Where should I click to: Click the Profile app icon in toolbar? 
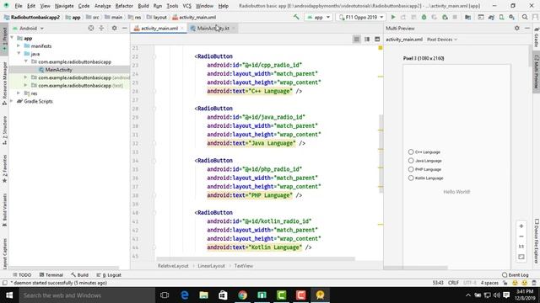point(445,17)
